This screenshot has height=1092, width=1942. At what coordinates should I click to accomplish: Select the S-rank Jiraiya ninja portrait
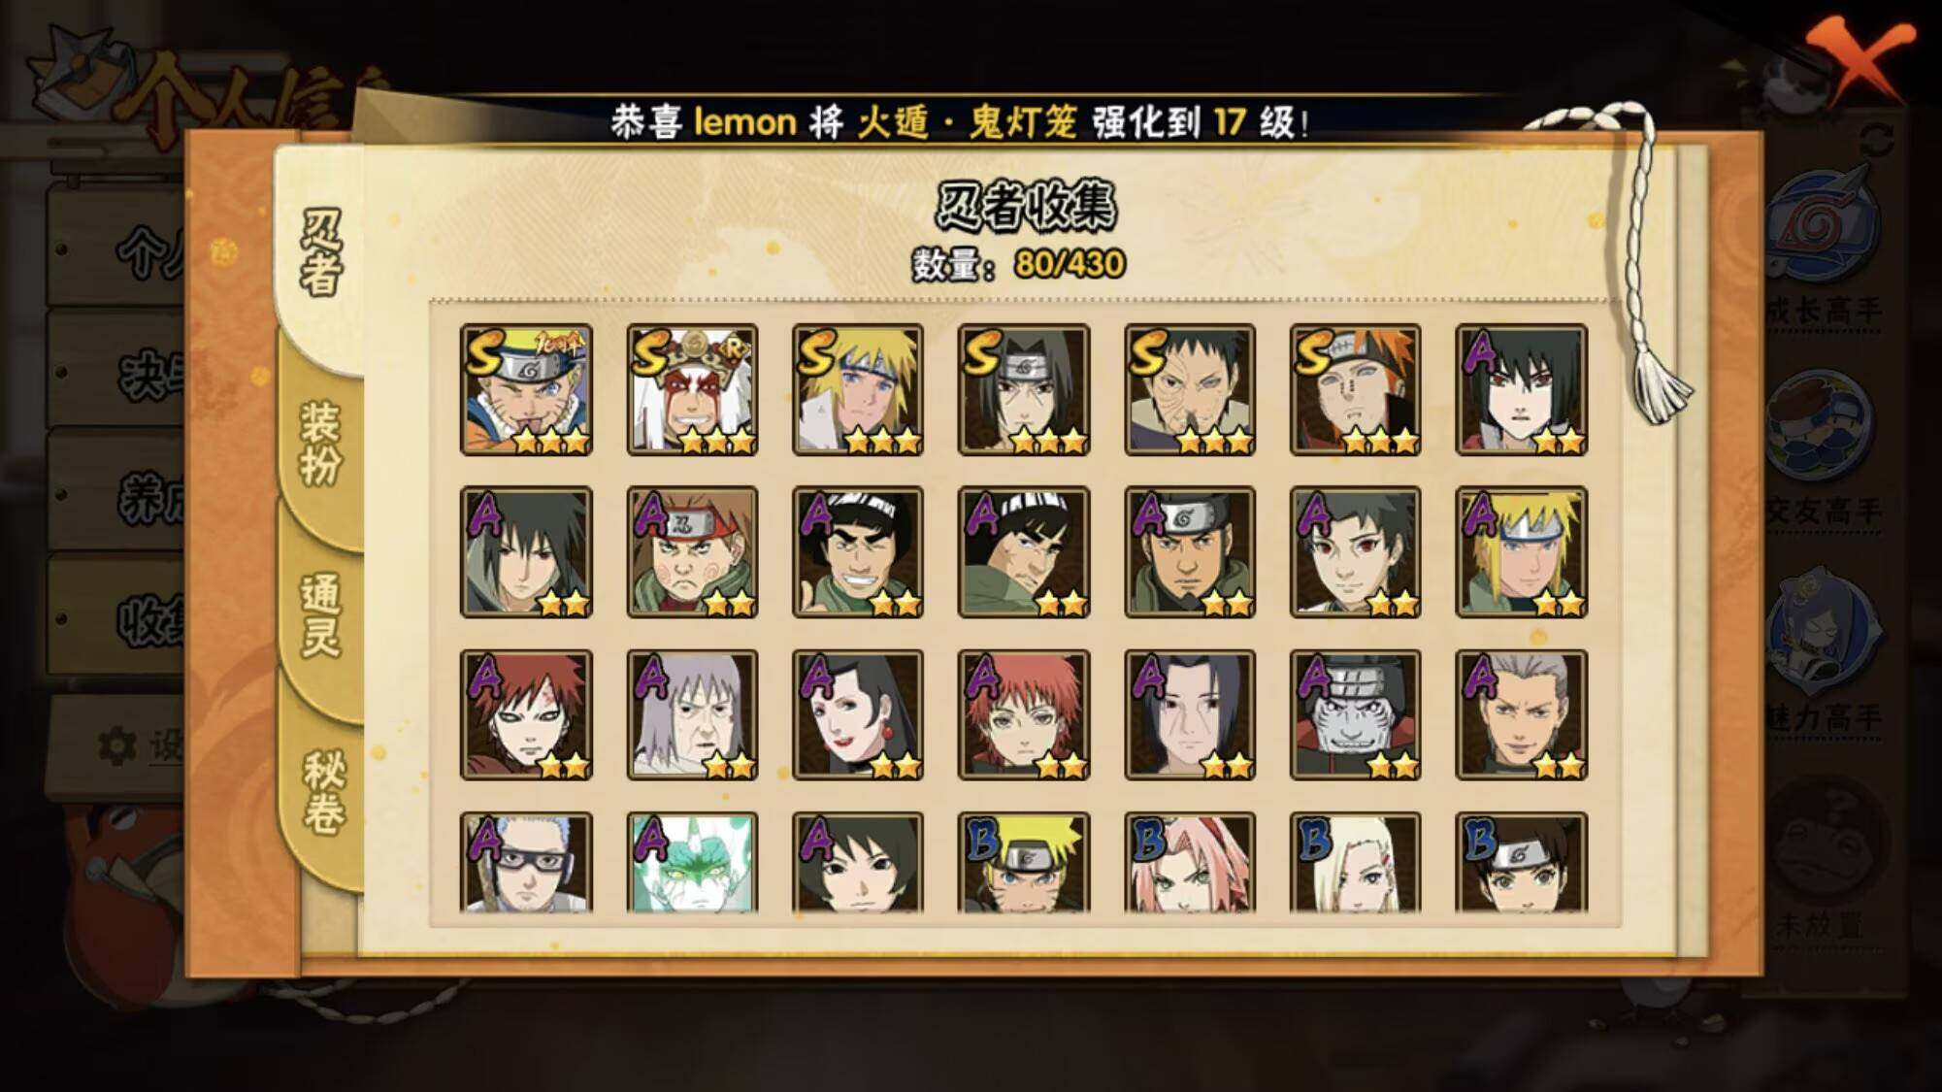coord(692,389)
